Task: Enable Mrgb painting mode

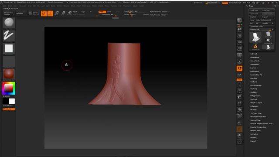Action: point(75,12)
